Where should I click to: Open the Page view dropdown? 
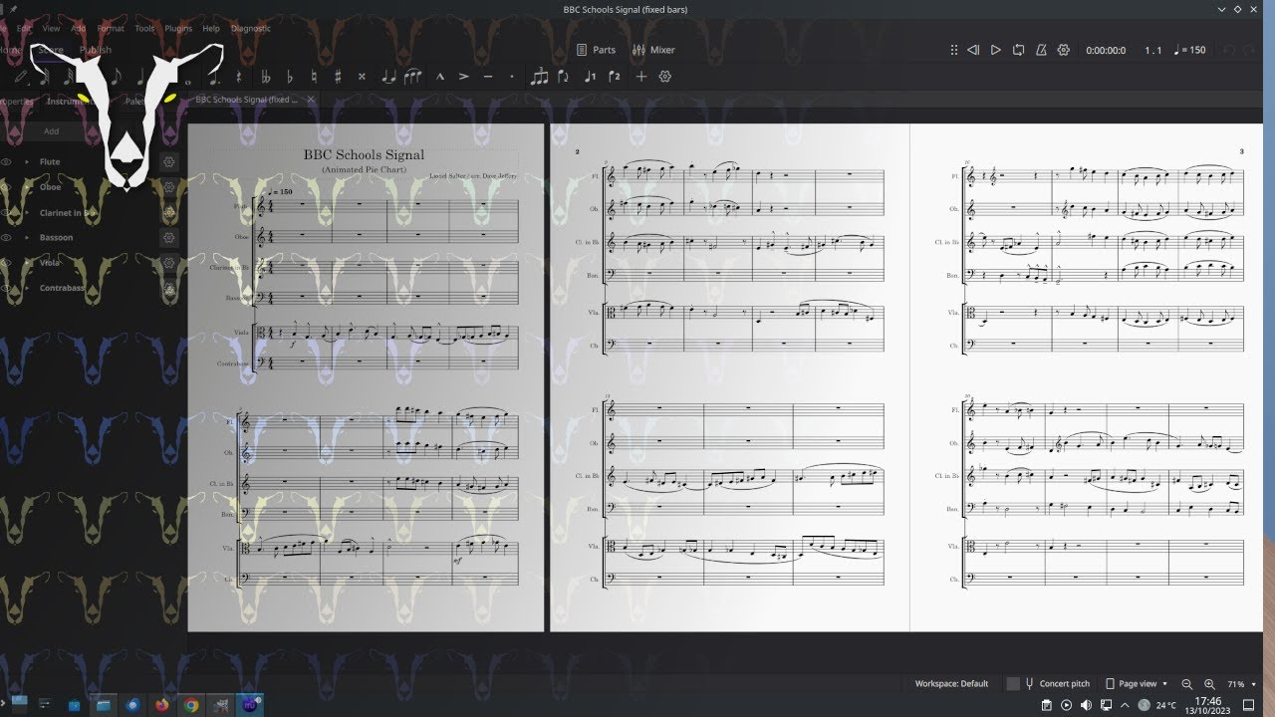(x=1137, y=684)
